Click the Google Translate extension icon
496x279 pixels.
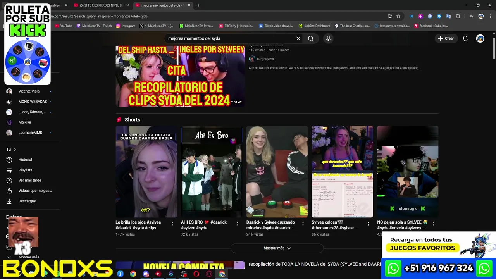click(x=448, y=16)
